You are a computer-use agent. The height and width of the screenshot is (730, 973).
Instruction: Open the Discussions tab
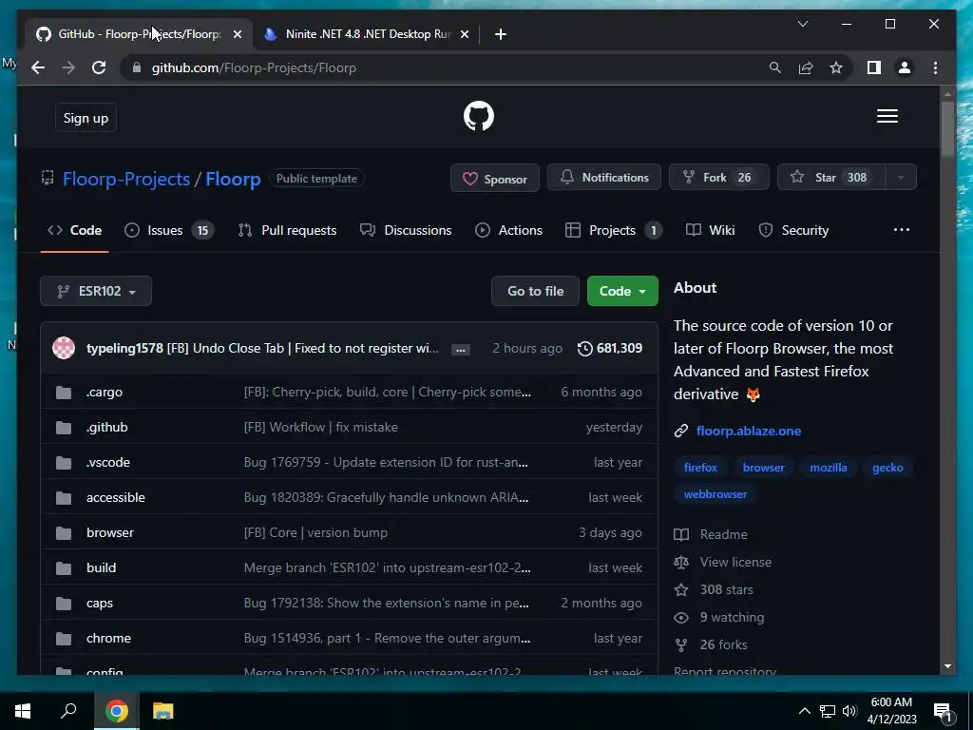(406, 230)
